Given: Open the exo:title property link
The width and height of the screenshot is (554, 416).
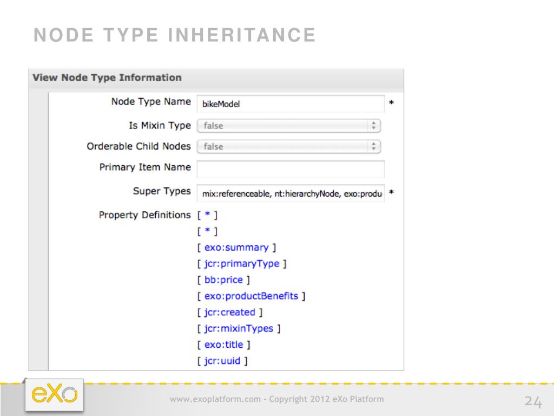Looking at the screenshot, I should pos(223,344).
